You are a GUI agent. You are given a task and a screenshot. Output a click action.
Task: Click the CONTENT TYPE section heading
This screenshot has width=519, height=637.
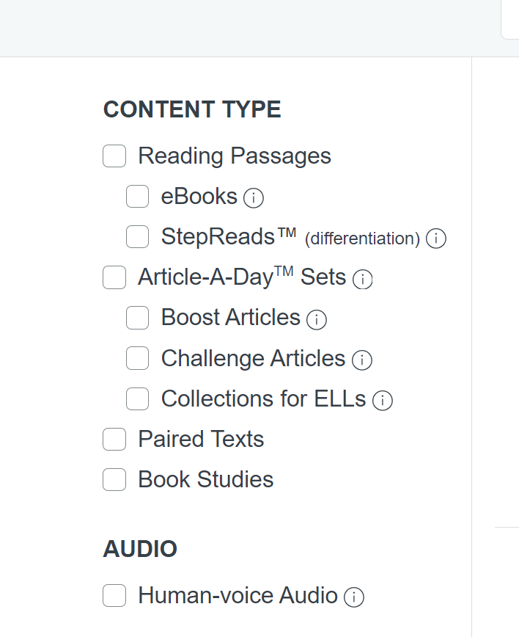[x=193, y=109]
